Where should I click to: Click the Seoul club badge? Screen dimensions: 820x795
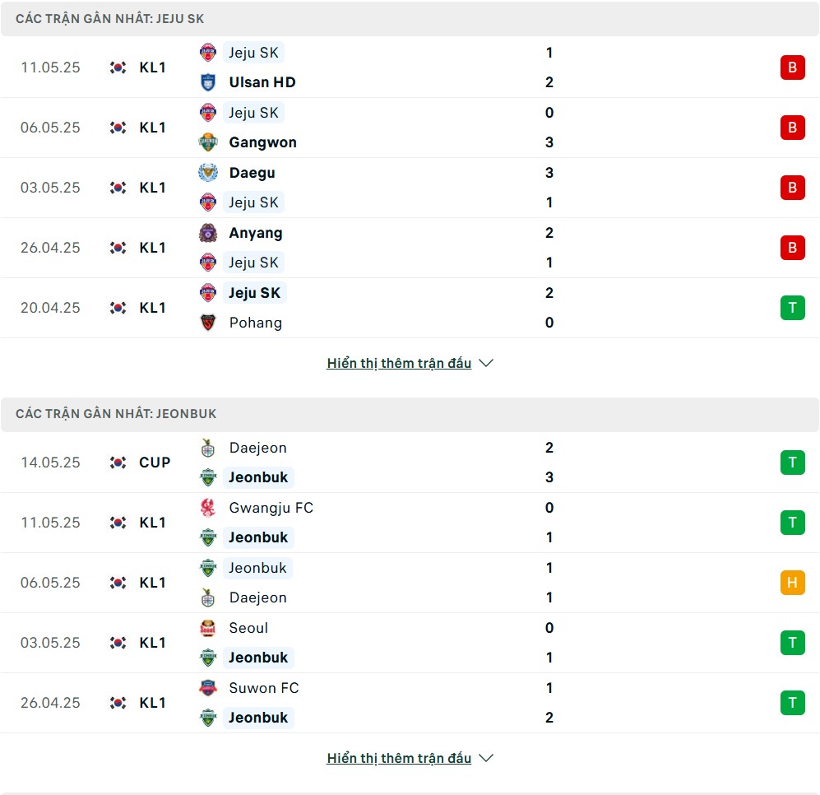[x=208, y=628]
